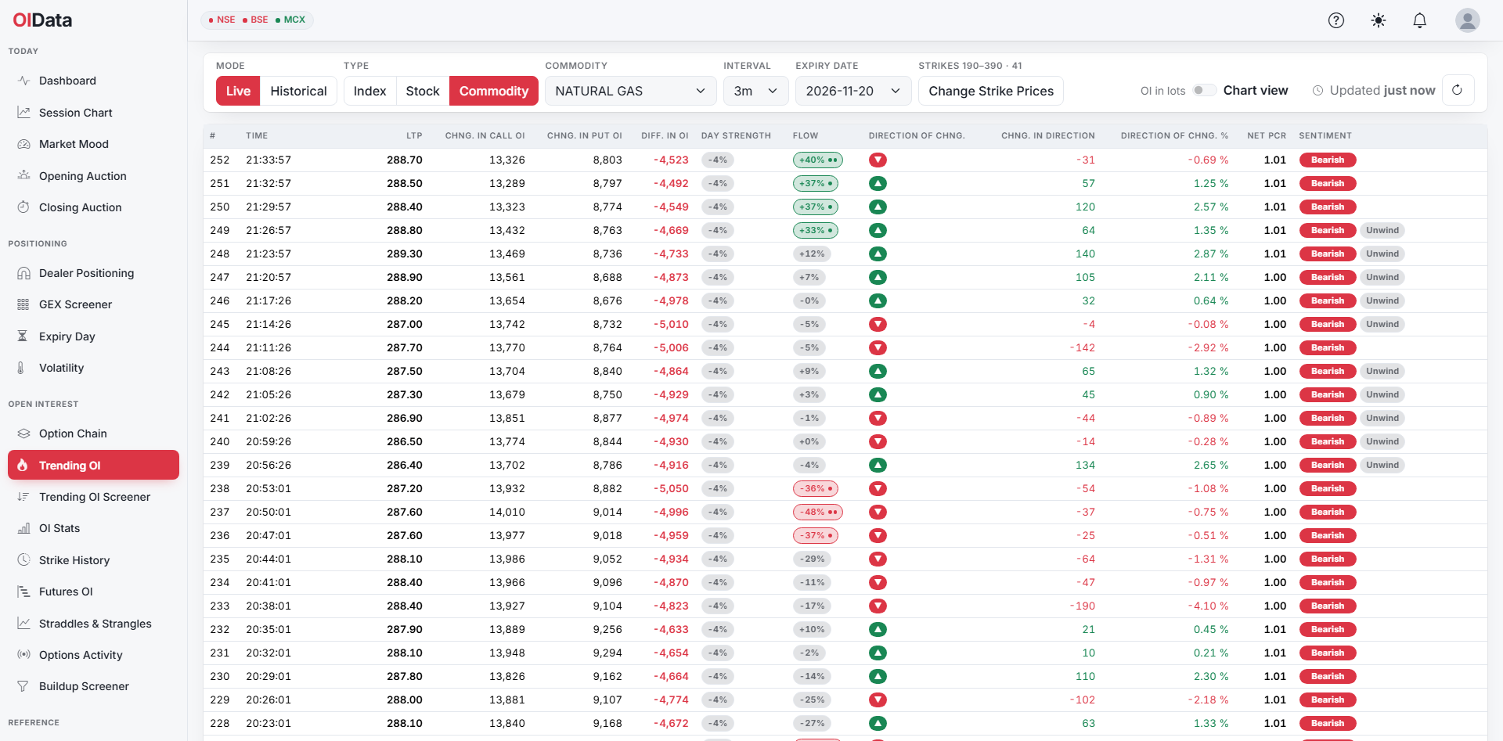Open Futures OI in sidebar

click(93, 592)
